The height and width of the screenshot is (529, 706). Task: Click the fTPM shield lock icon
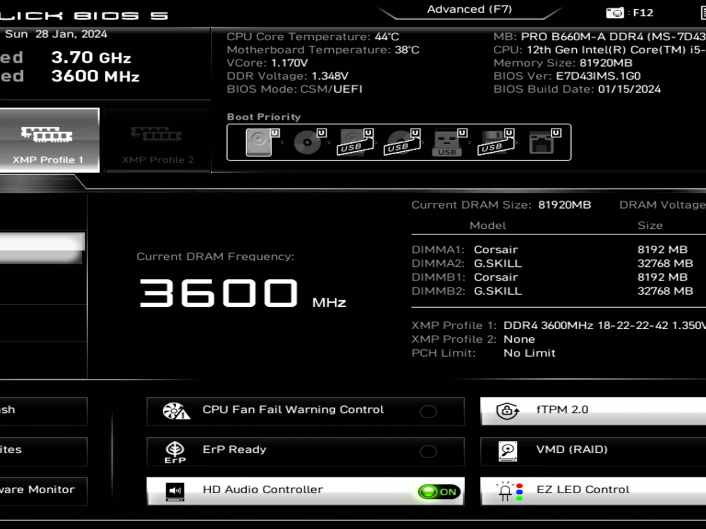[507, 411]
